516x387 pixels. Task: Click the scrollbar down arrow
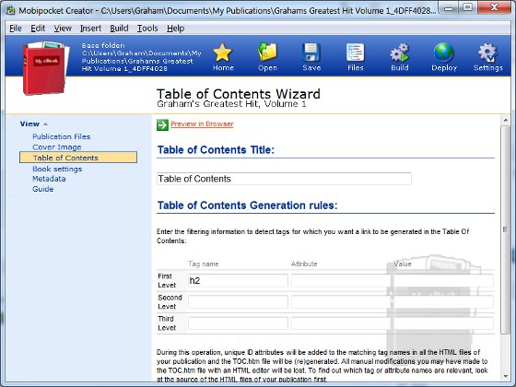[x=506, y=376]
